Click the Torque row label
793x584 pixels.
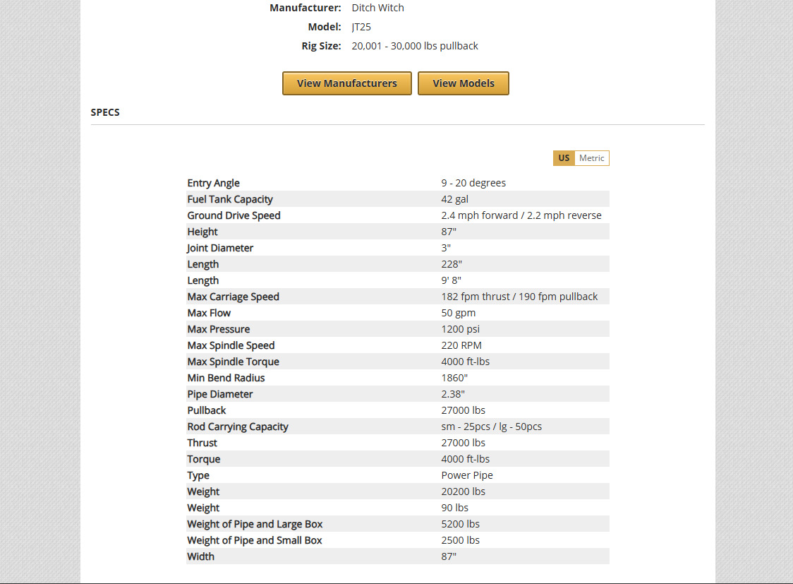coord(204,459)
